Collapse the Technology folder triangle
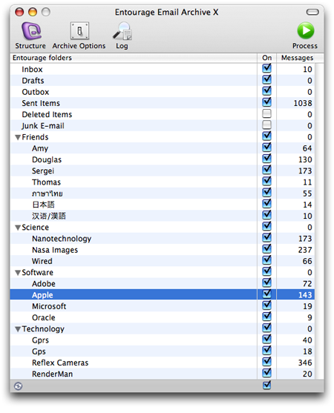 click(x=18, y=329)
